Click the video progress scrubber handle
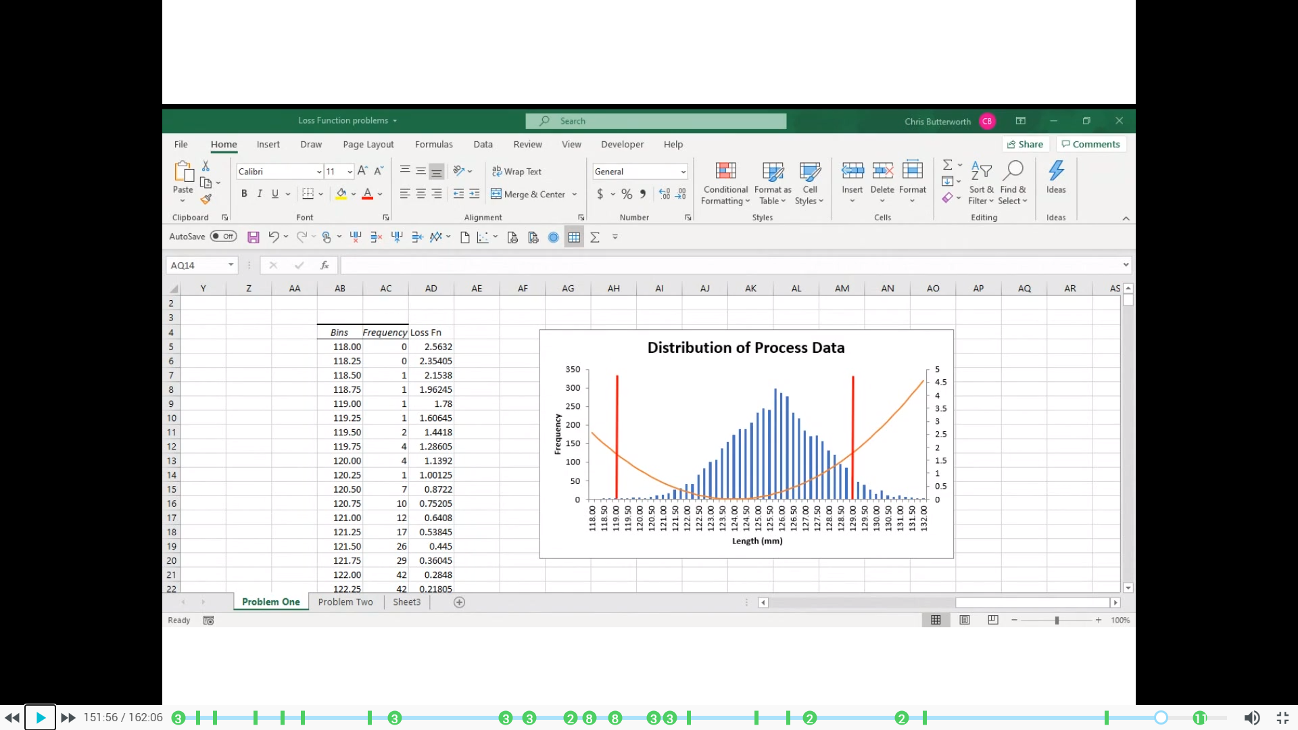Image resolution: width=1298 pixels, height=730 pixels. (x=1161, y=718)
